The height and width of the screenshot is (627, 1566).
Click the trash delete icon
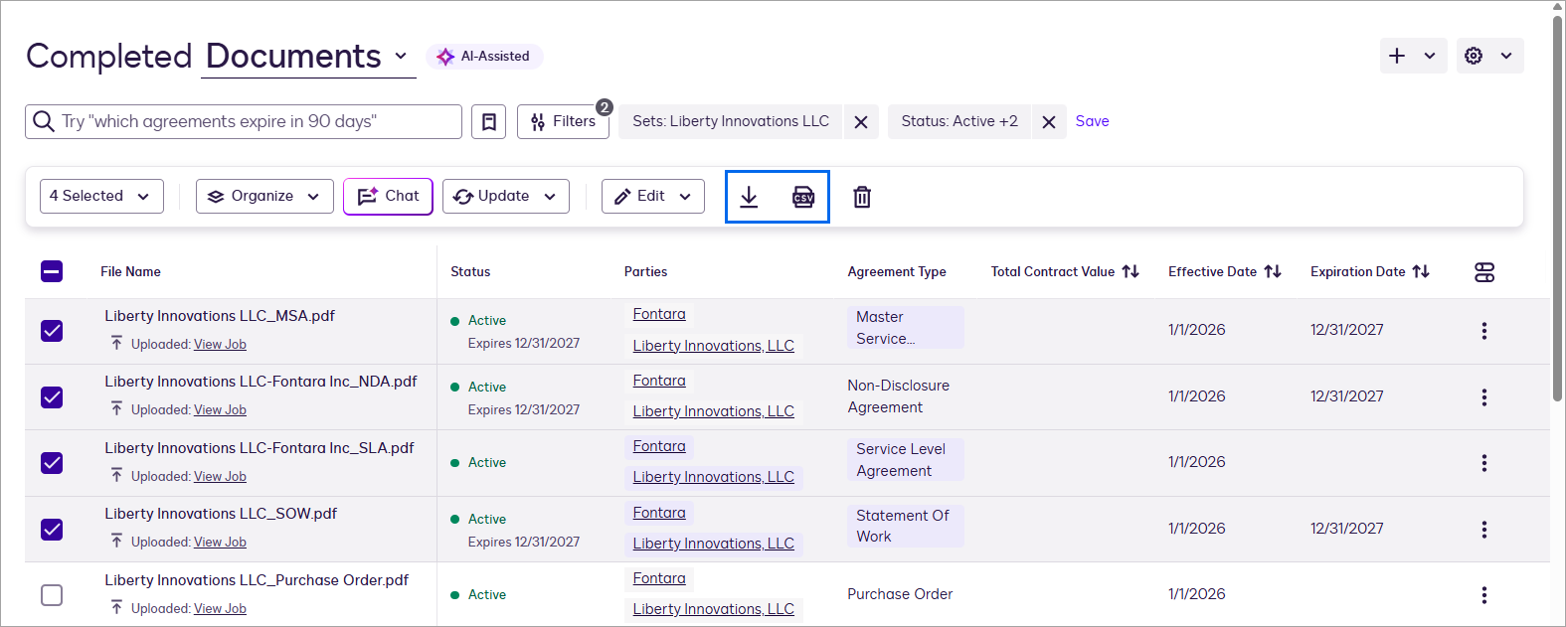pos(862,197)
